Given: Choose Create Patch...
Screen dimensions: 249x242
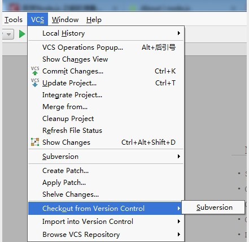Looking at the screenshot, I should pyautogui.click(x=106, y=171).
